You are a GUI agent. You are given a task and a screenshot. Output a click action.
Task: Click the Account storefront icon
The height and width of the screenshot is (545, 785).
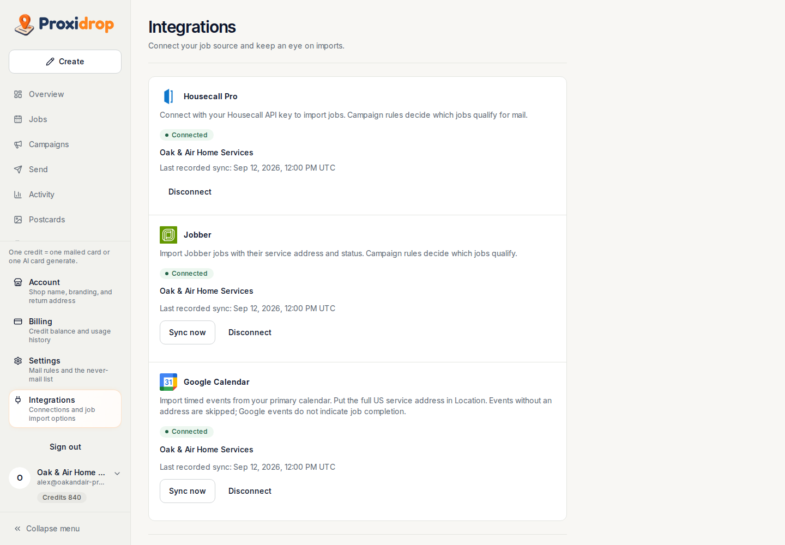(18, 282)
